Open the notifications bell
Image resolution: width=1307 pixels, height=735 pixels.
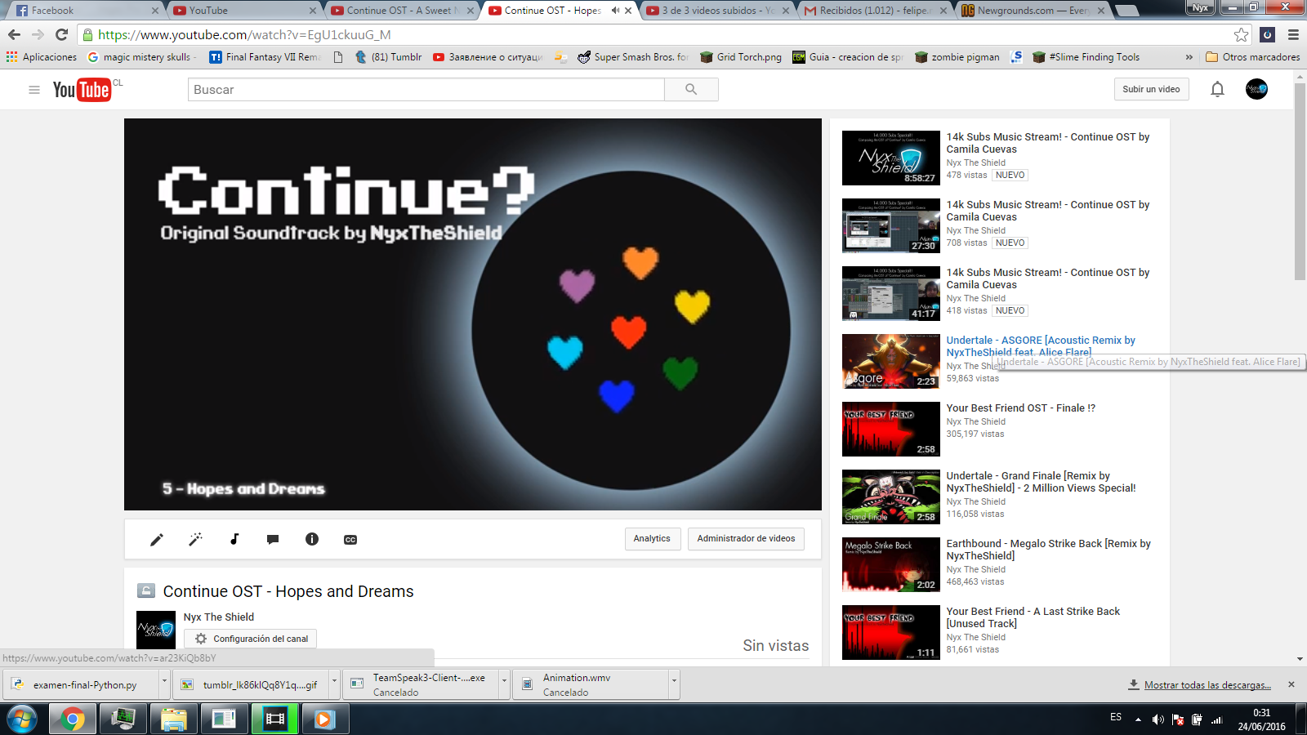click(1217, 89)
